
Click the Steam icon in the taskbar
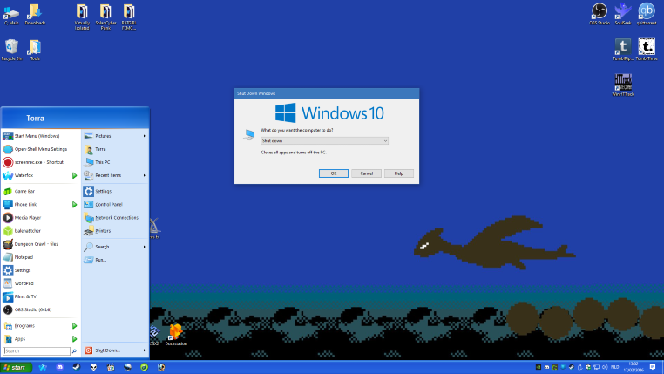tap(77, 368)
